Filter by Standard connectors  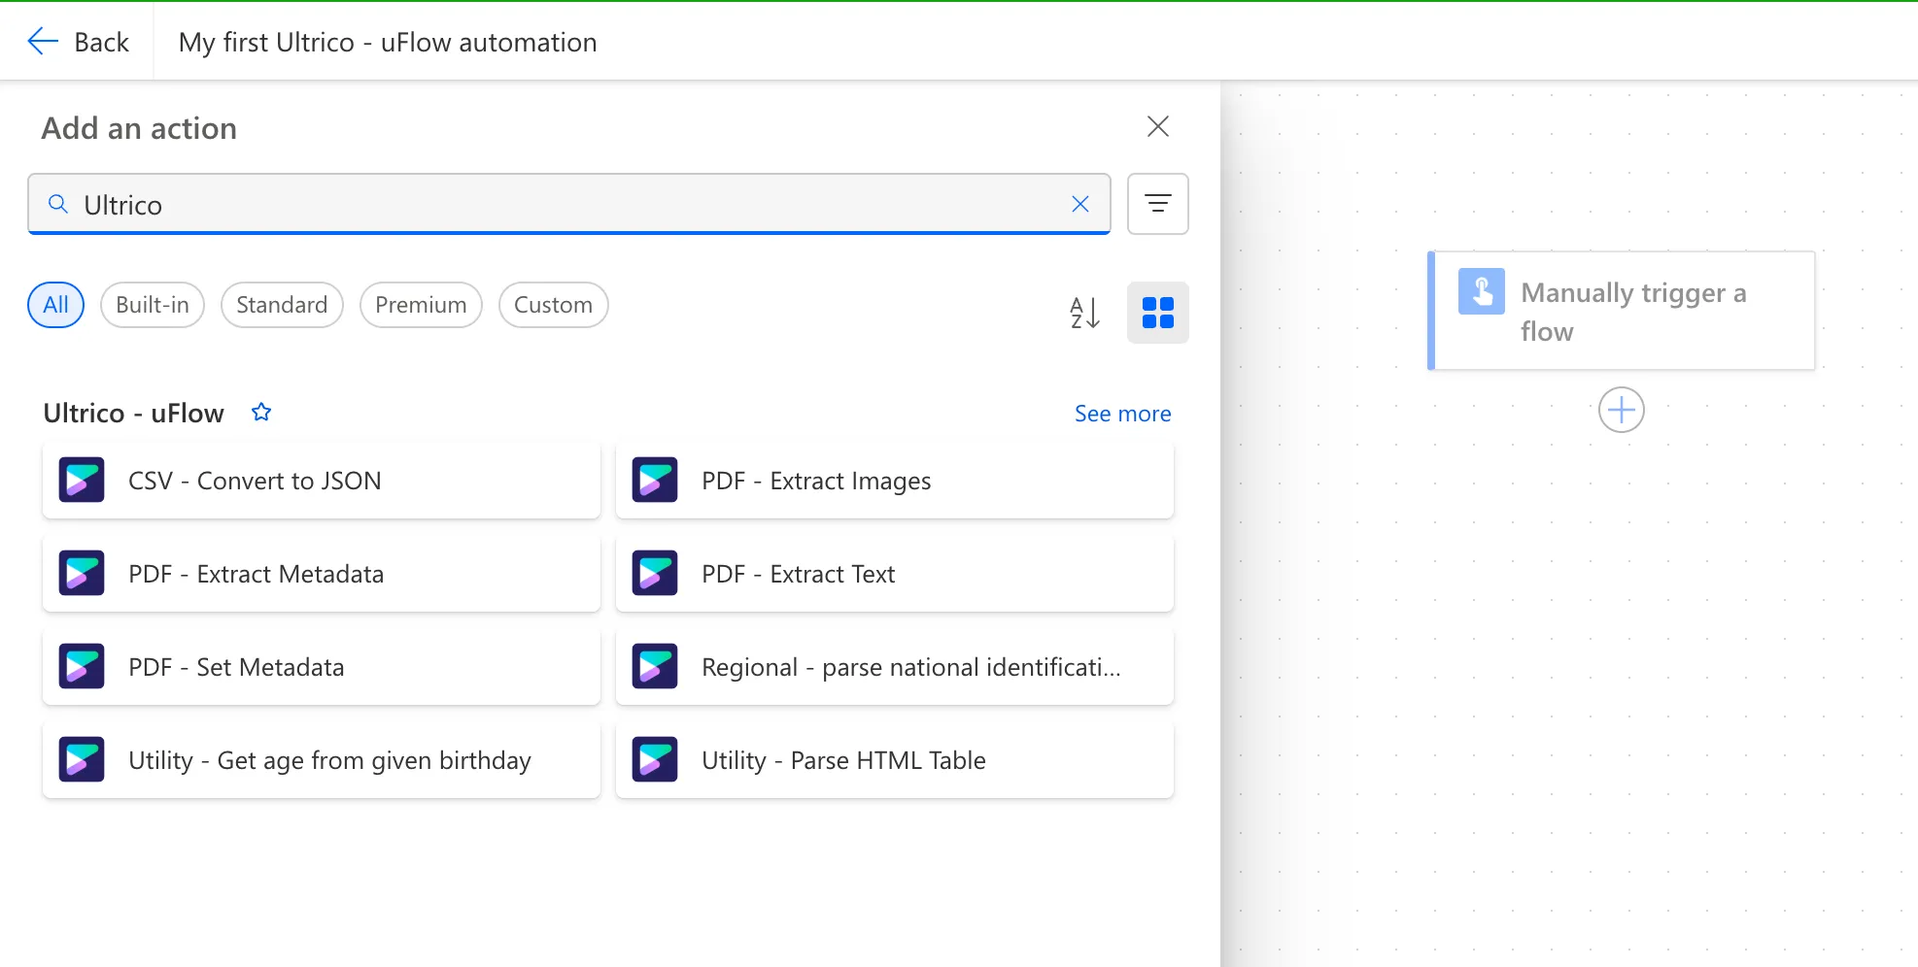[x=282, y=305]
